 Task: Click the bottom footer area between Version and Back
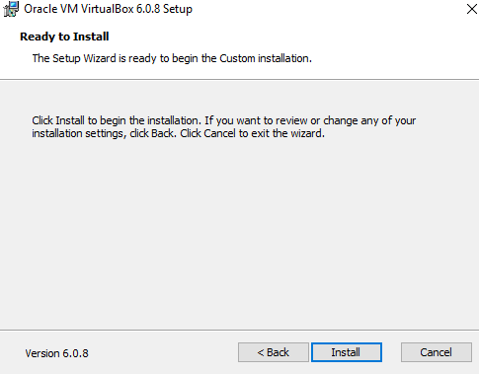pos(163,352)
